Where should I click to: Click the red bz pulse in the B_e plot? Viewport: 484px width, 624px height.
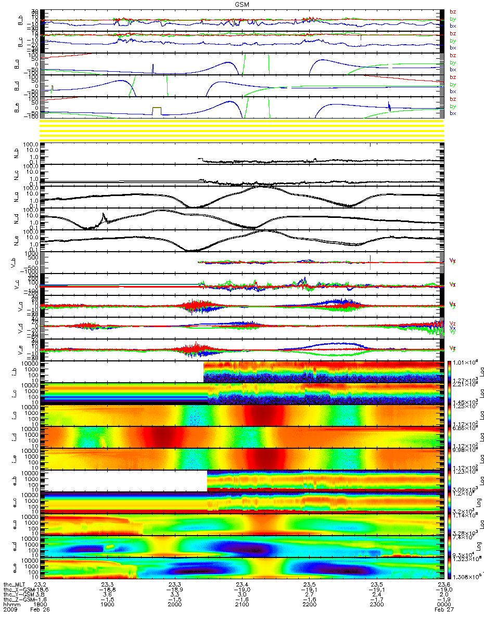(x=157, y=111)
